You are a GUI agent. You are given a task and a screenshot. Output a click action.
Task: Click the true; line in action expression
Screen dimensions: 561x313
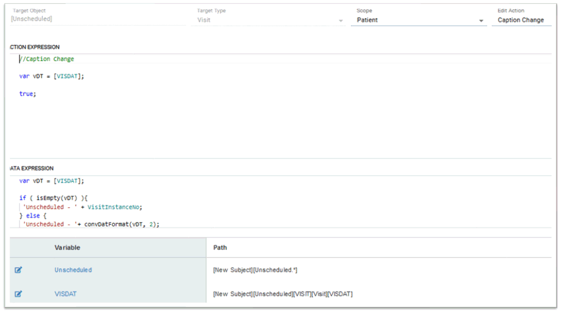28,94
